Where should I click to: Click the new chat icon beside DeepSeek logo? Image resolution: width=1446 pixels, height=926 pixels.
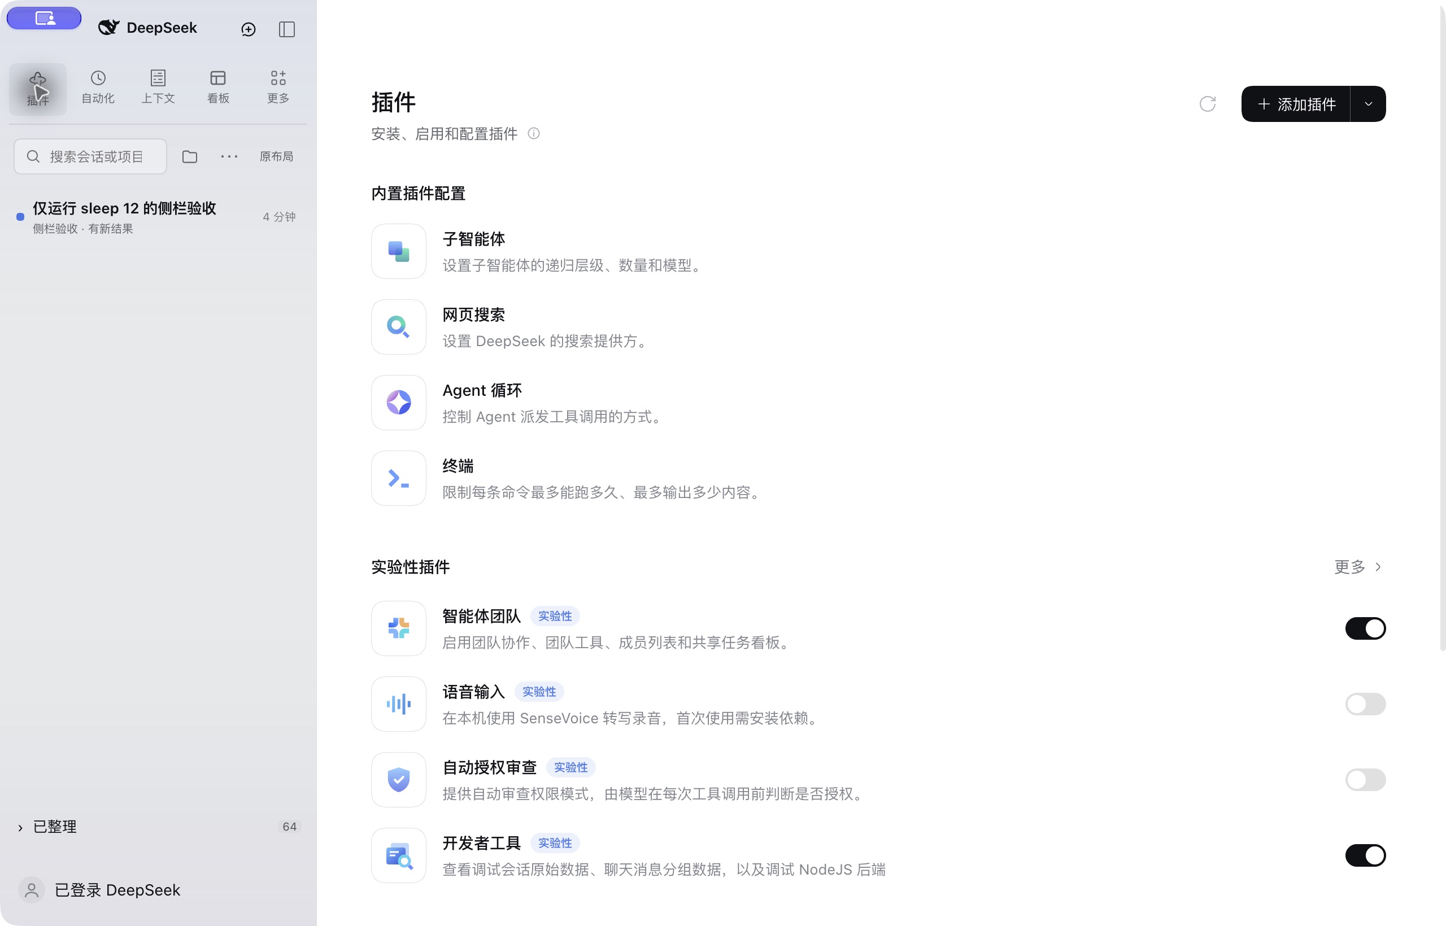[249, 29]
